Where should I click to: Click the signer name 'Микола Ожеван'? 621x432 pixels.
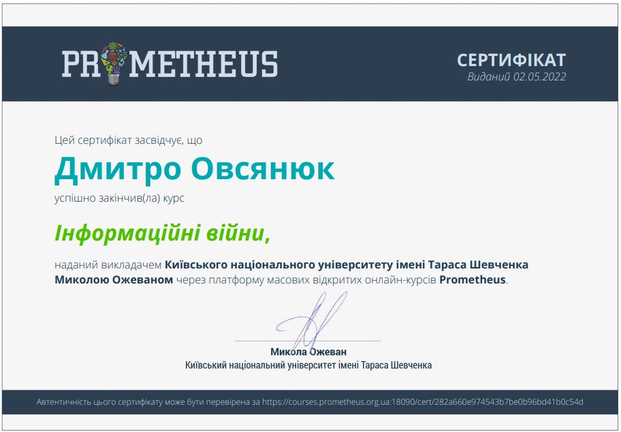pyautogui.click(x=308, y=352)
